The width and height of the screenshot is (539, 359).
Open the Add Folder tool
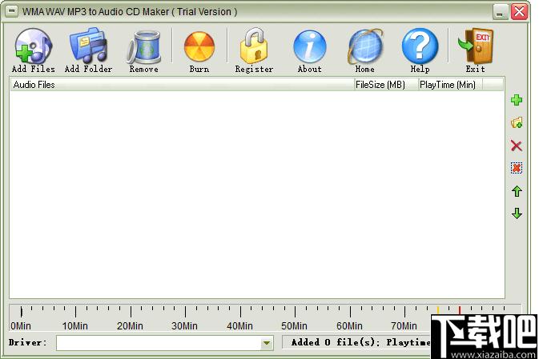coord(89,50)
